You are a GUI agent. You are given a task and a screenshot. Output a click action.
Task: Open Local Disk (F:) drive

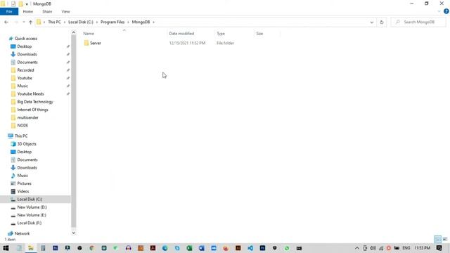[30, 223]
